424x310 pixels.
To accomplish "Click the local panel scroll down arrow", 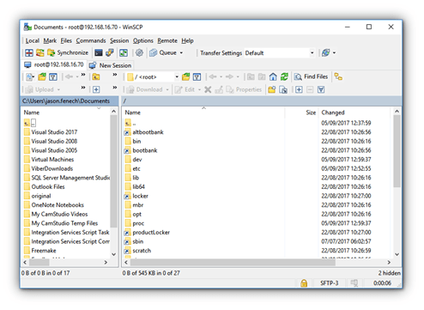I will pyautogui.click(x=113, y=254).
